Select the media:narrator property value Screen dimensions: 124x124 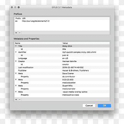click(69, 89)
